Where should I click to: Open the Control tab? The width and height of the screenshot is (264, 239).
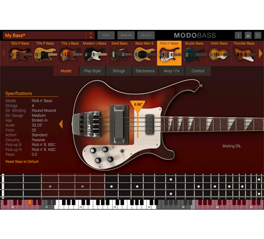[x=198, y=71]
